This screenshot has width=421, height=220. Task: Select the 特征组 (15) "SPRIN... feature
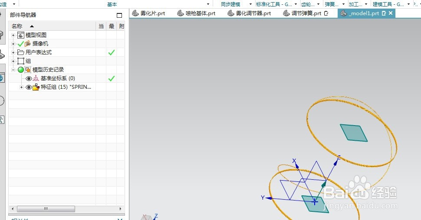66,87
